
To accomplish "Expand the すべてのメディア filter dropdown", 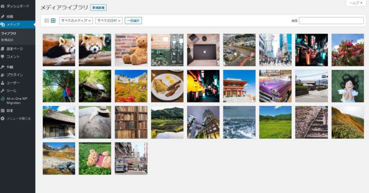I will pyautogui.click(x=76, y=21).
